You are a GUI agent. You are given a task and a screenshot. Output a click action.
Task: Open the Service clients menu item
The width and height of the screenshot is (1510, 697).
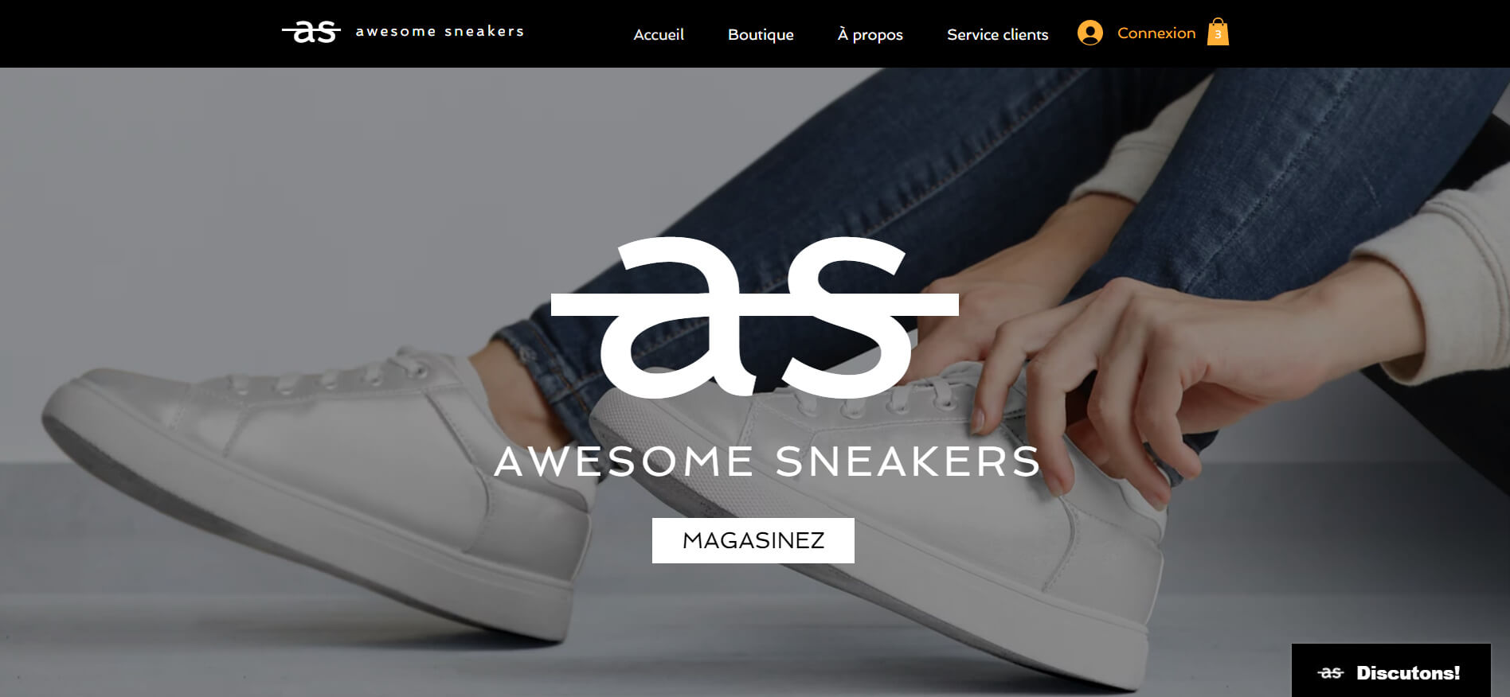point(997,34)
